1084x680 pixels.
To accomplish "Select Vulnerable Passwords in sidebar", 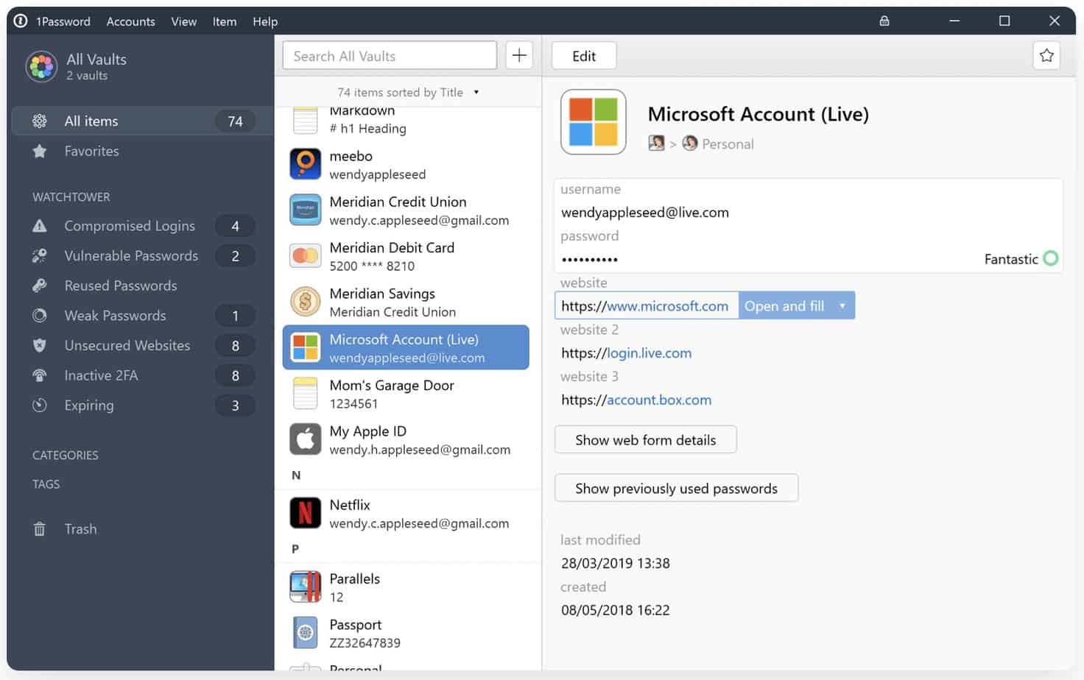I will pyautogui.click(x=142, y=256).
